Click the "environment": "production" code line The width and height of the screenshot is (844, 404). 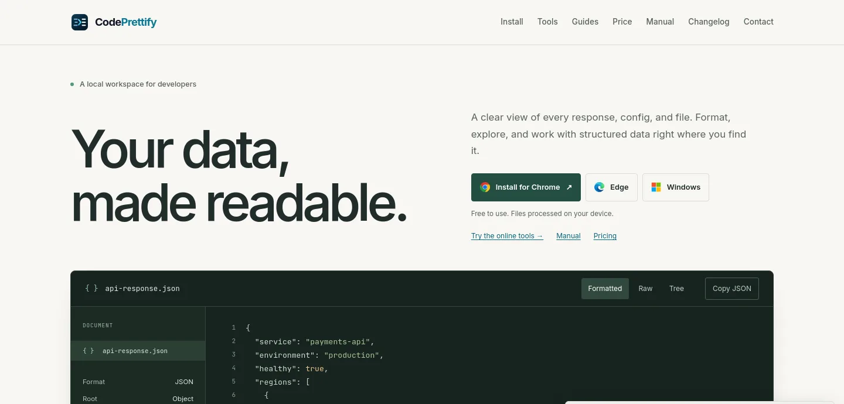coord(319,355)
